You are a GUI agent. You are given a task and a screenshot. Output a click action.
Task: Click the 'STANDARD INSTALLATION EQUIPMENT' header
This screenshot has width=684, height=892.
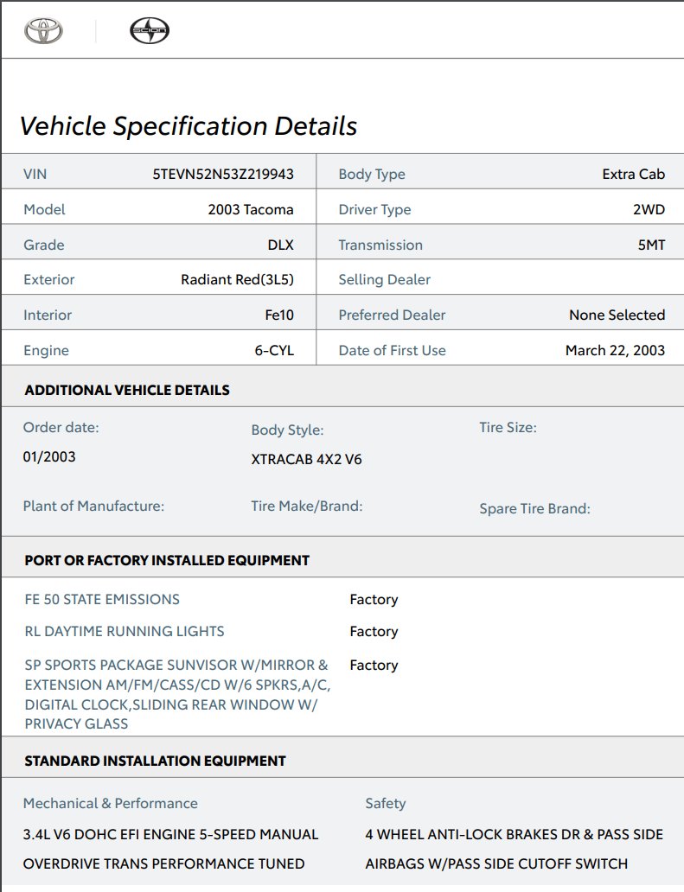155,761
